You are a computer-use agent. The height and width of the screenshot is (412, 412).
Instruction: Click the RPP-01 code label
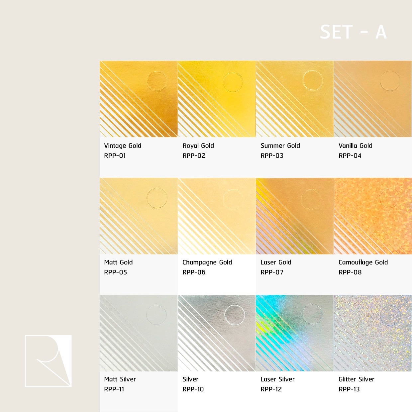tap(115, 155)
